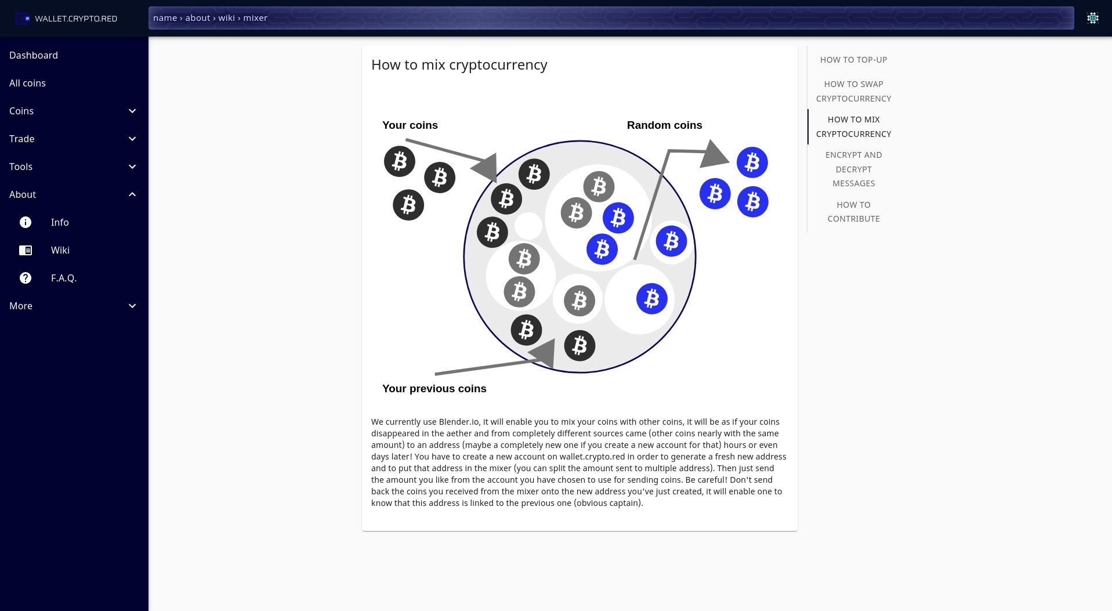Click the paragraph mentioning Blender.io
1112x611 pixels.
click(579, 462)
